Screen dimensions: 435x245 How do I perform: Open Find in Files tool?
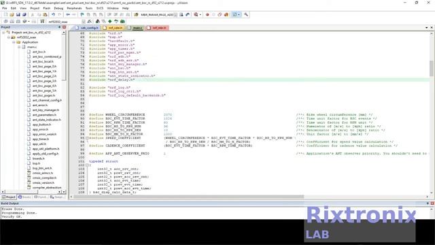[x=136, y=14]
